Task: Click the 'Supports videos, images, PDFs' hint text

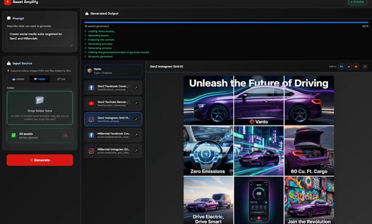Action: tap(41, 71)
